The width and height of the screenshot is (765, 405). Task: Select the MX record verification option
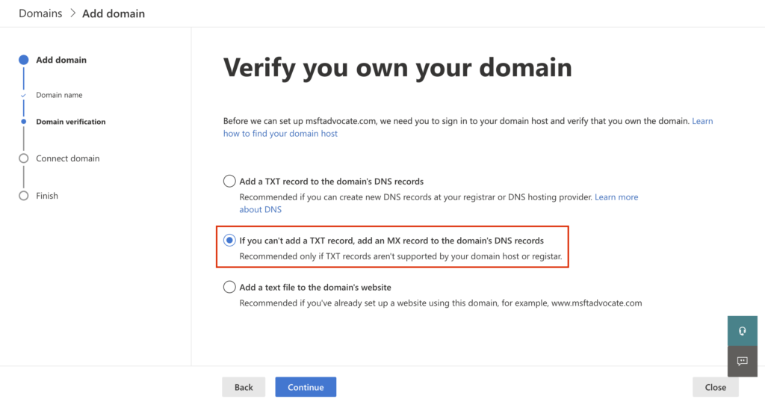coord(229,241)
